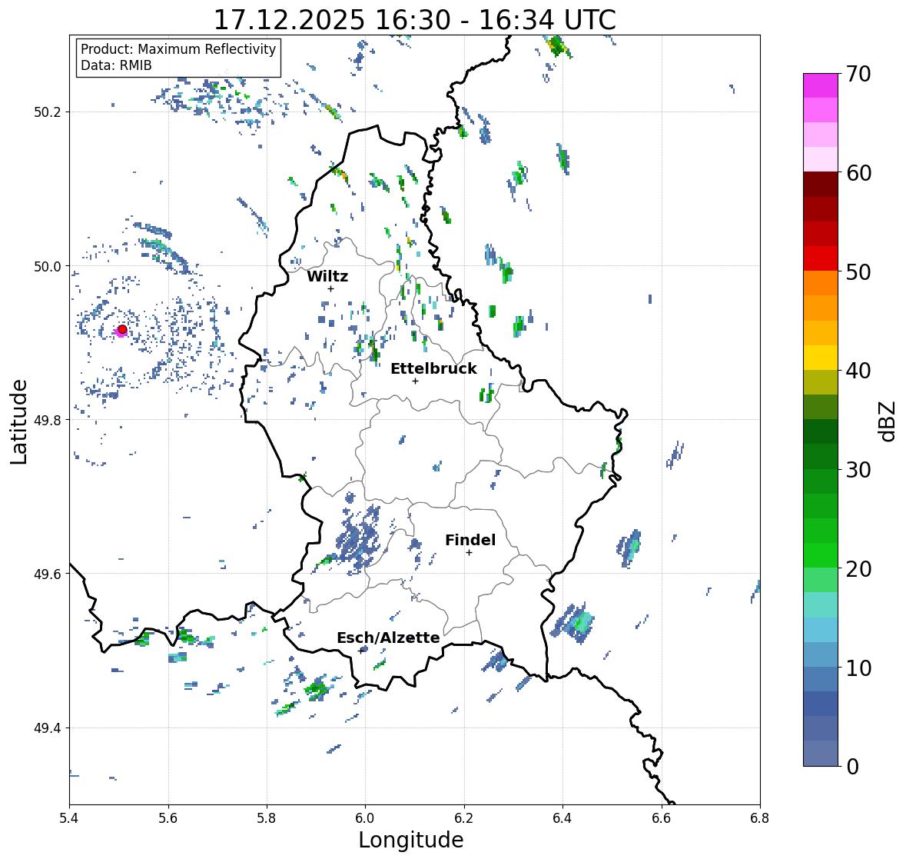Click the 17.12.2025 16:30 - 16:34 UTC title
The height and width of the screenshot is (859, 906).
click(x=415, y=20)
